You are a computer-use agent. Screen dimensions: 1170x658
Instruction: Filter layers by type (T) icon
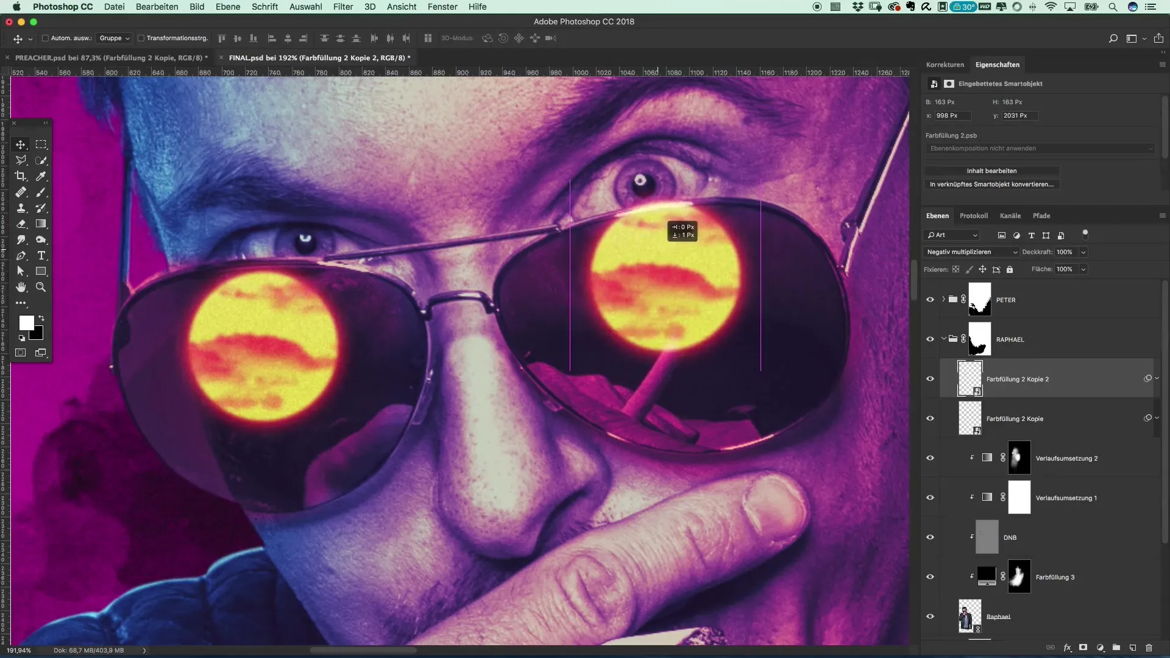click(1031, 235)
